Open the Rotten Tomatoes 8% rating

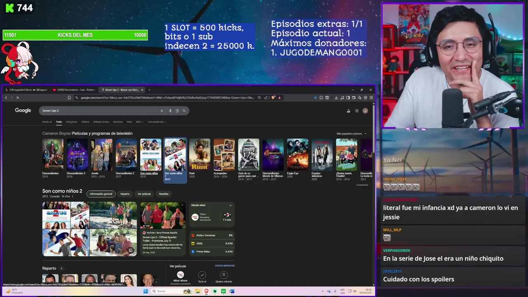[212, 235]
